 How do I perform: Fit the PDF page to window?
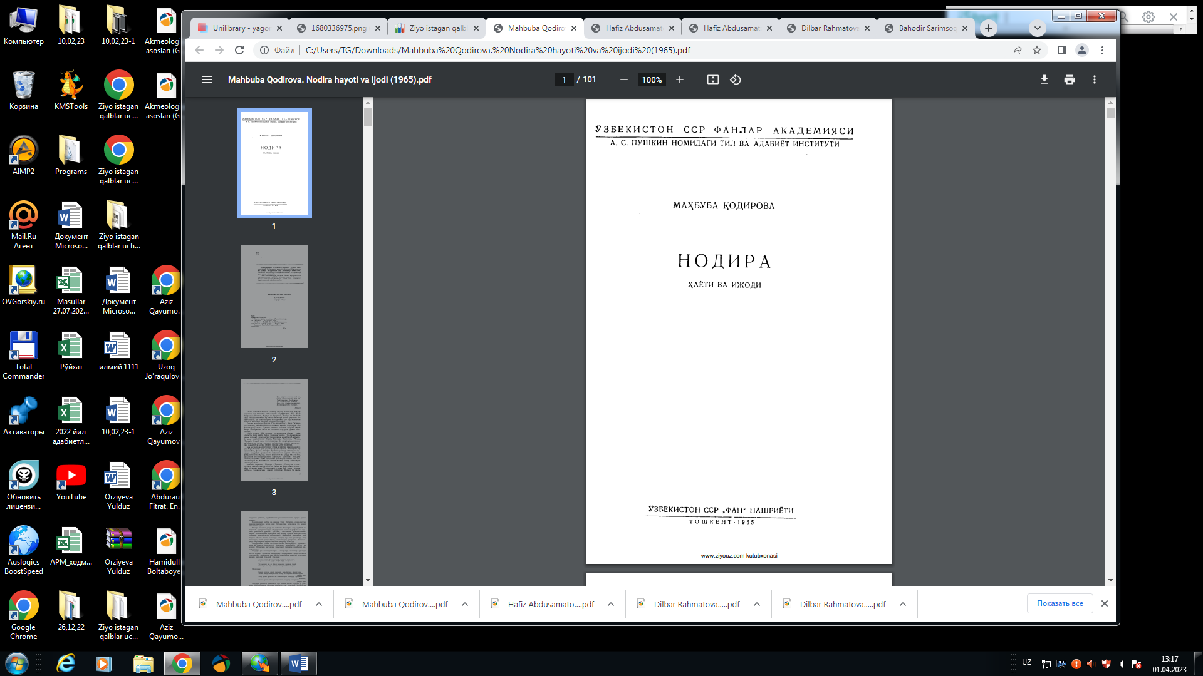tap(713, 79)
